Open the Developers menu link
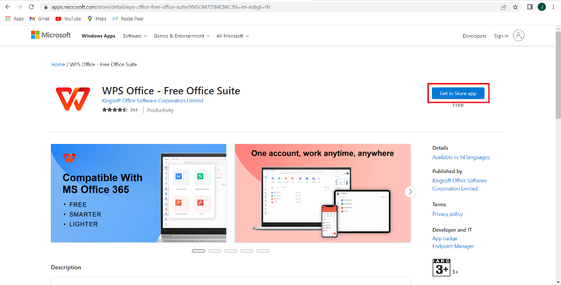 474,36
